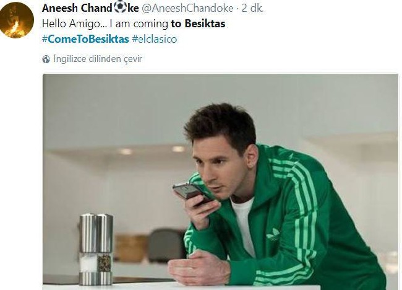The height and width of the screenshot is (290, 402).
Task: Open the tweet via the '2 dk.' timestamp
Action: pyautogui.click(x=252, y=8)
